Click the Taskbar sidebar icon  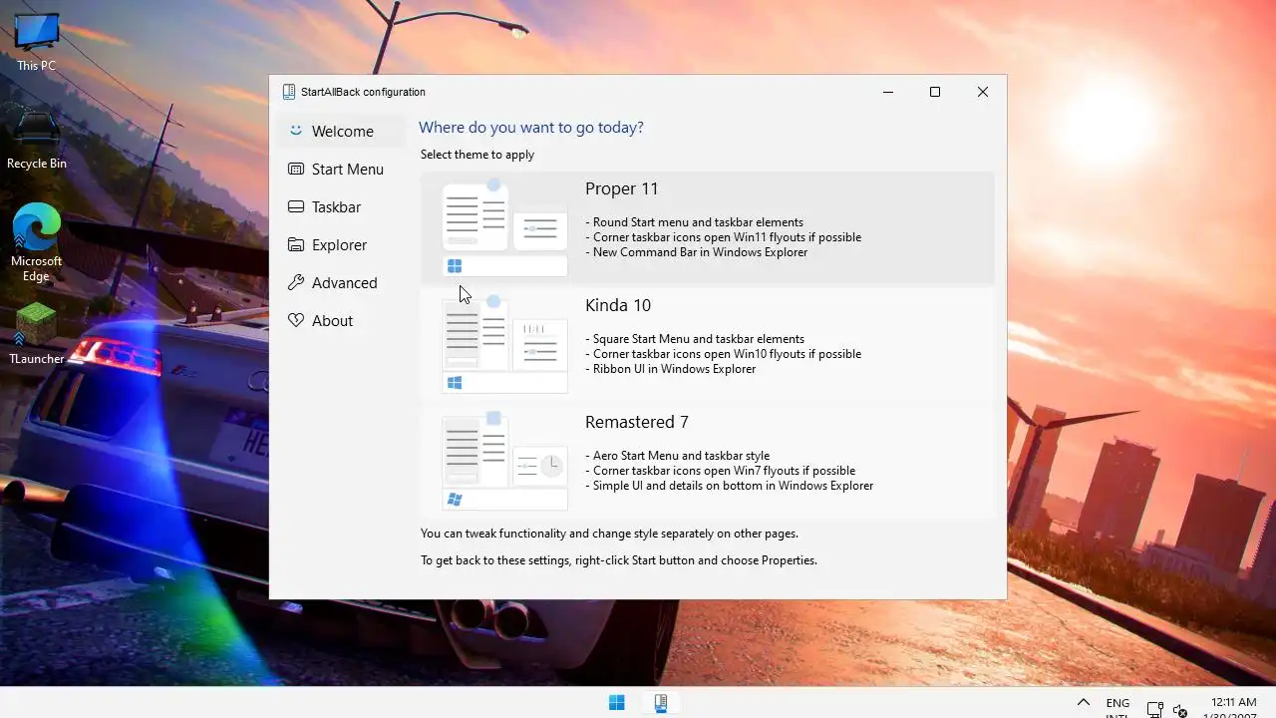[x=295, y=206]
